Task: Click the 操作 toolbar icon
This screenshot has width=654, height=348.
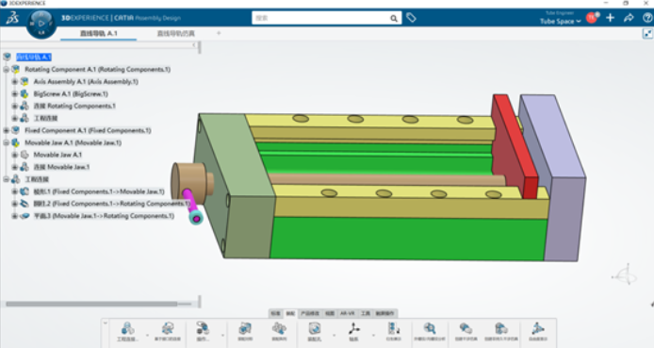Action: [203, 328]
